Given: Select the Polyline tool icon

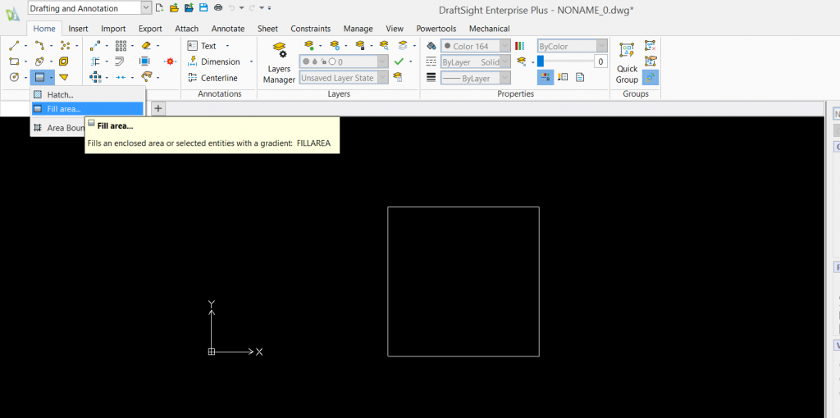Looking at the screenshot, I should pyautogui.click(x=39, y=46).
